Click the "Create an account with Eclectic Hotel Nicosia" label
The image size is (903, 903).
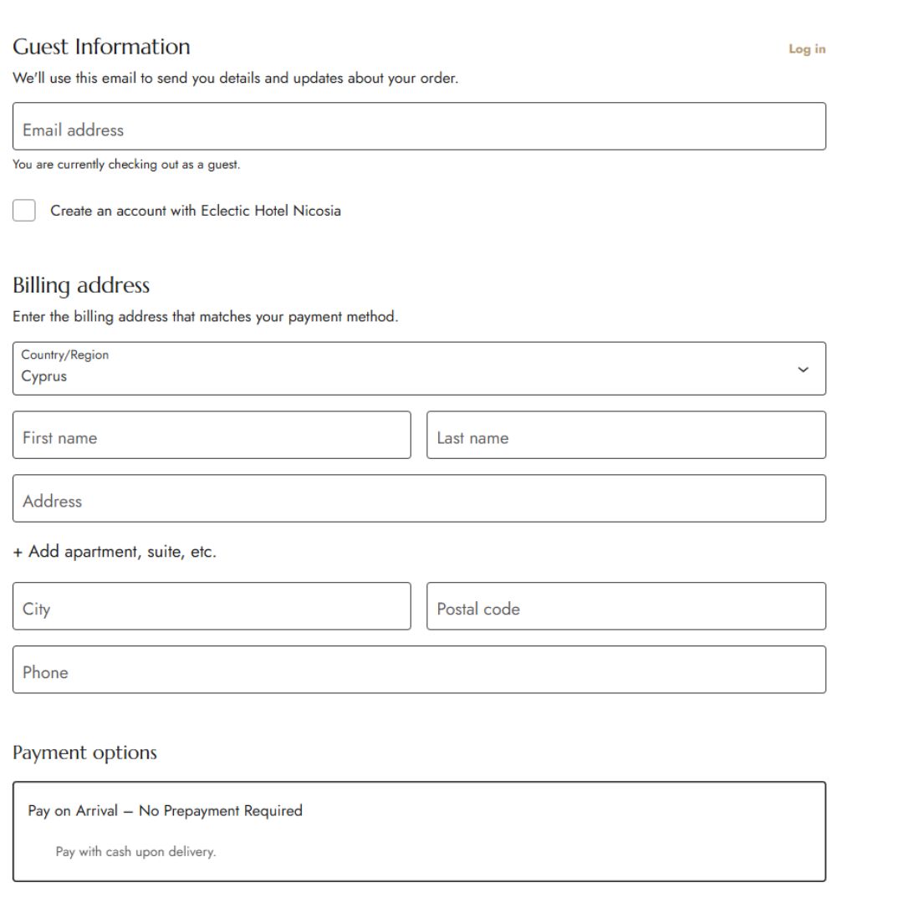pos(196,211)
